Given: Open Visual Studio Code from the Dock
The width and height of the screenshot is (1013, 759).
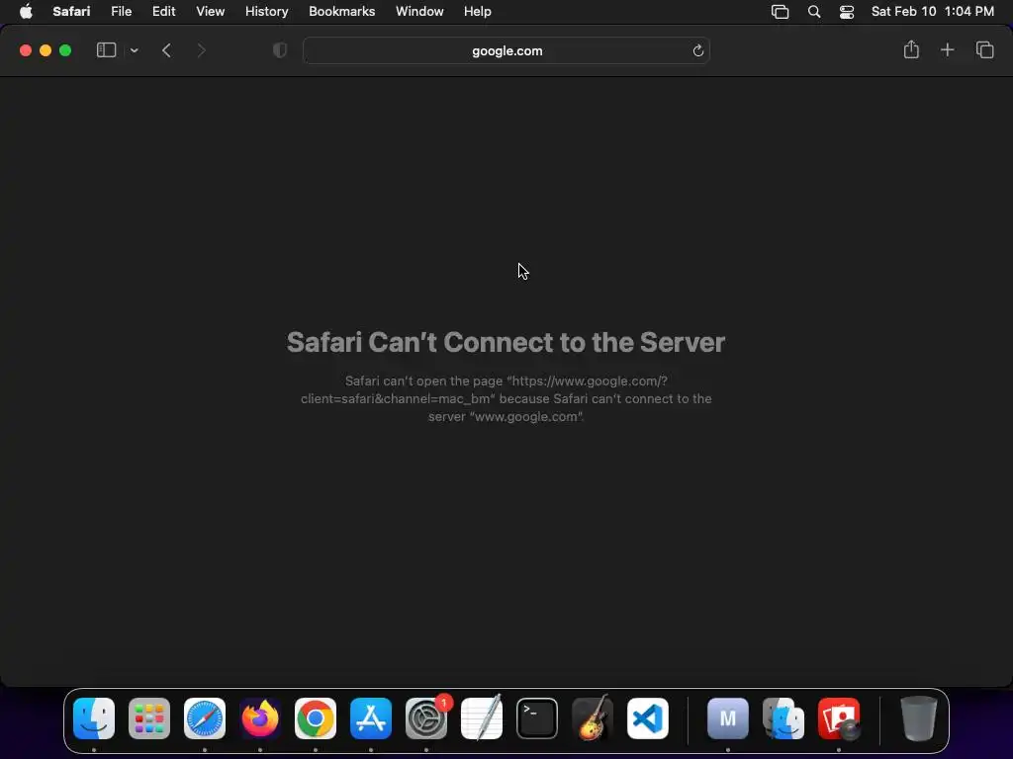Looking at the screenshot, I should (x=648, y=718).
